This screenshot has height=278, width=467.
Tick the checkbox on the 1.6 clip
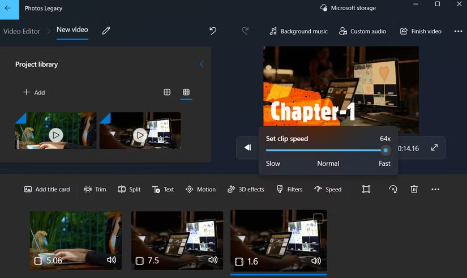pyautogui.click(x=319, y=219)
